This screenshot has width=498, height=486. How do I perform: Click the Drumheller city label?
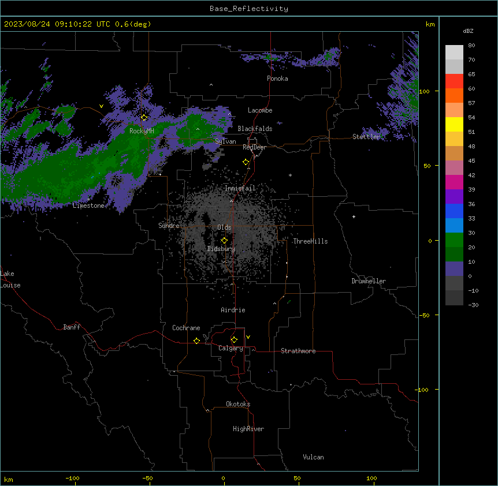(x=369, y=281)
